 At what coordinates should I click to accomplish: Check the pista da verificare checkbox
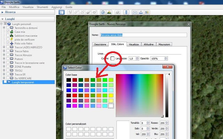[8, 39]
